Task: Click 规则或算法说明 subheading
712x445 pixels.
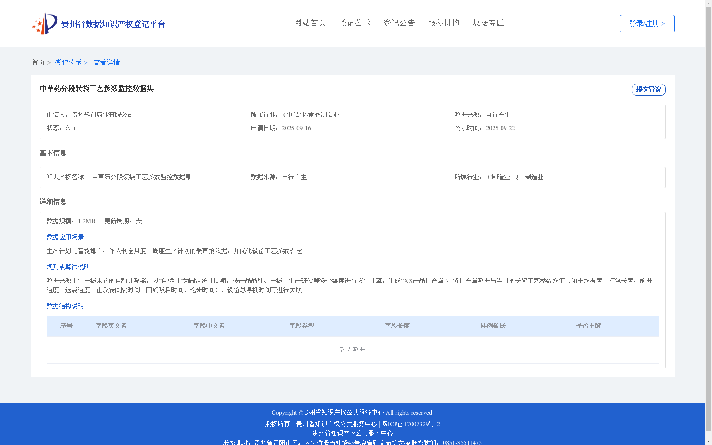Action: click(x=68, y=267)
